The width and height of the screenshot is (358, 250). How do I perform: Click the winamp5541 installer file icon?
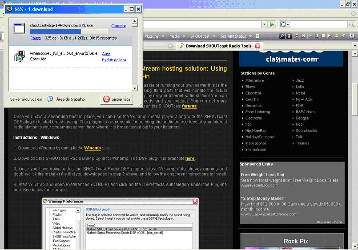19,56
